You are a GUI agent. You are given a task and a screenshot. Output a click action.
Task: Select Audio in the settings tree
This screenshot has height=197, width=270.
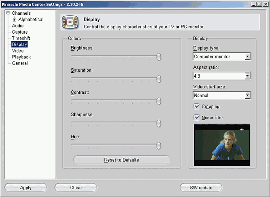(18, 26)
